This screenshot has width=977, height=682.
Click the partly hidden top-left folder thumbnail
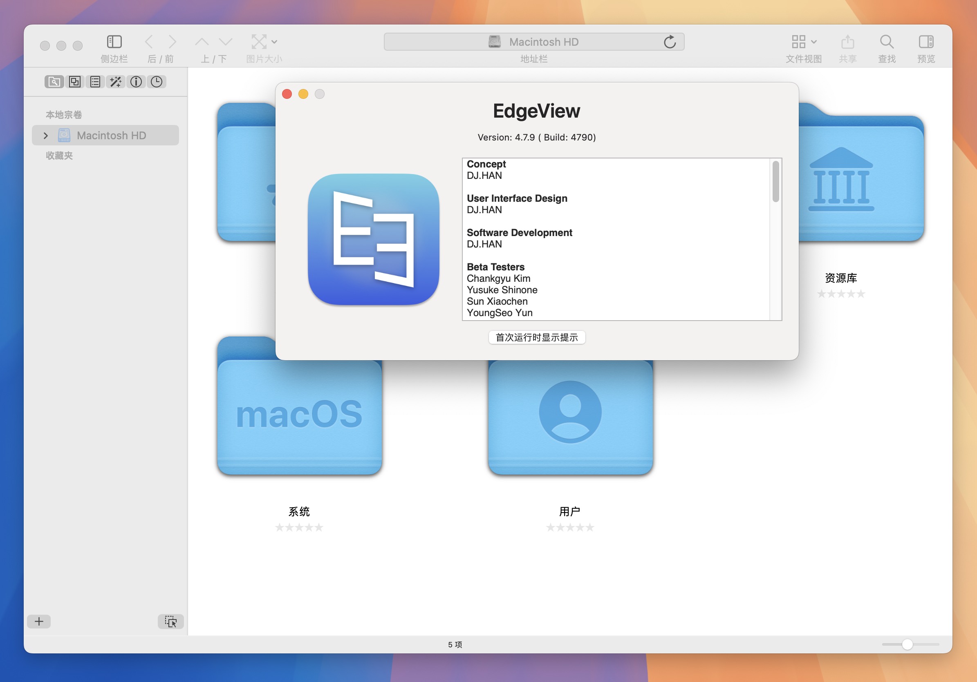[246, 172]
